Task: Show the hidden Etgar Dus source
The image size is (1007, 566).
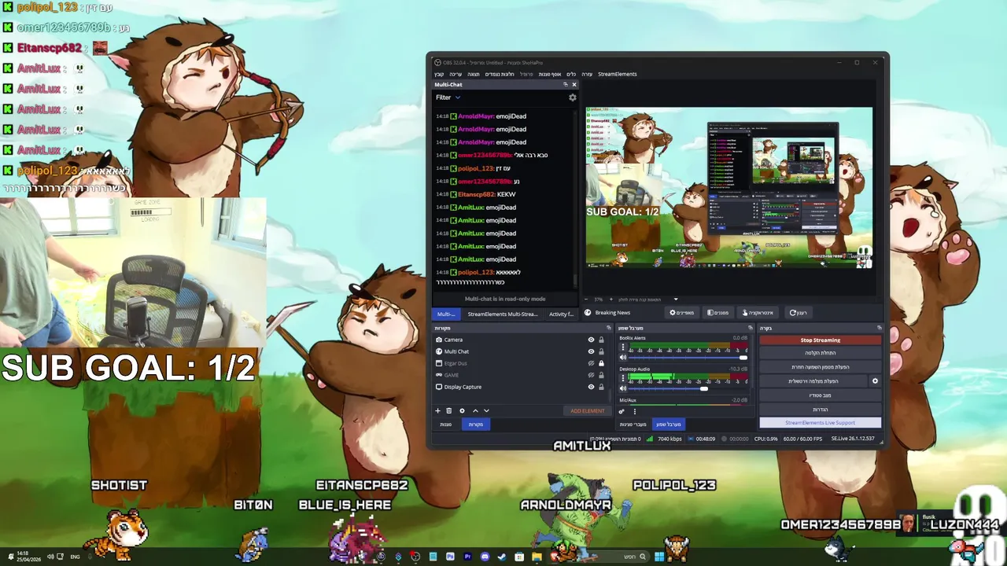Action: click(591, 363)
